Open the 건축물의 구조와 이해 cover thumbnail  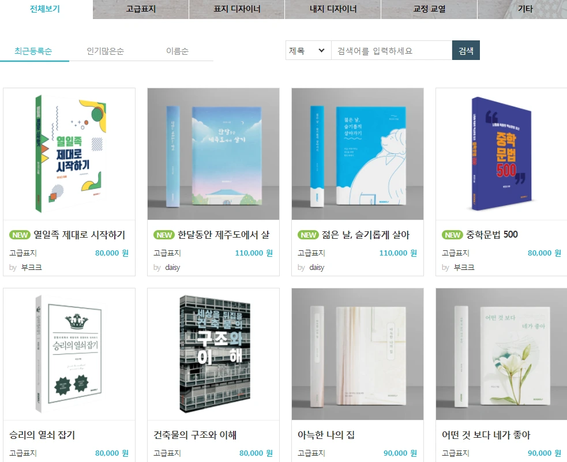[213, 354]
